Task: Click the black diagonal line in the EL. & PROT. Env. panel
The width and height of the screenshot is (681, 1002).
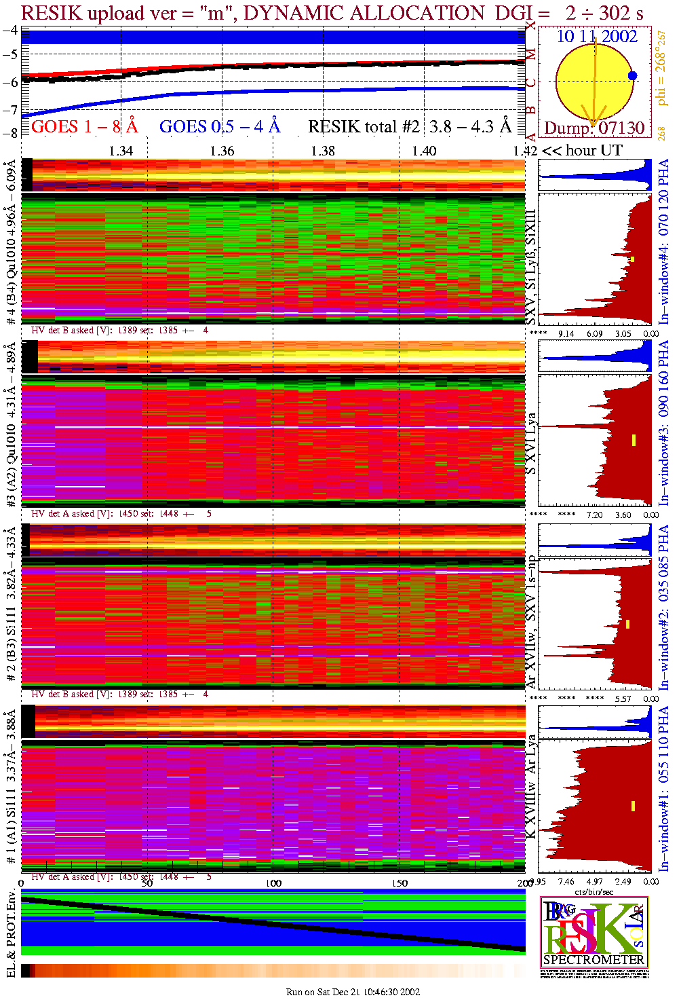Action: (x=271, y=923)
